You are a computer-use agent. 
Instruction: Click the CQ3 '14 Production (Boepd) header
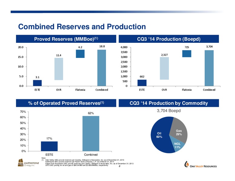coord(169,39)
